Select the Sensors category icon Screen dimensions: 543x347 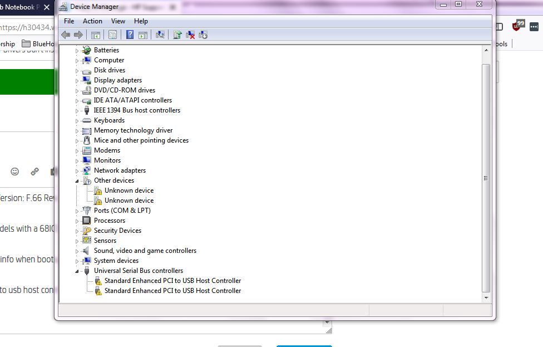click(x=87, y=240)
